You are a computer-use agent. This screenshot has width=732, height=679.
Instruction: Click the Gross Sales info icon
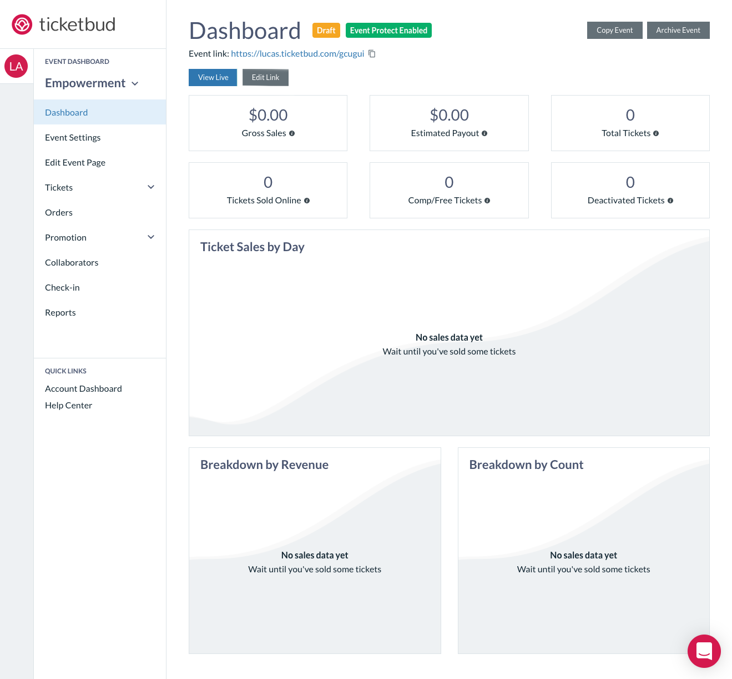tap(292, 133)
